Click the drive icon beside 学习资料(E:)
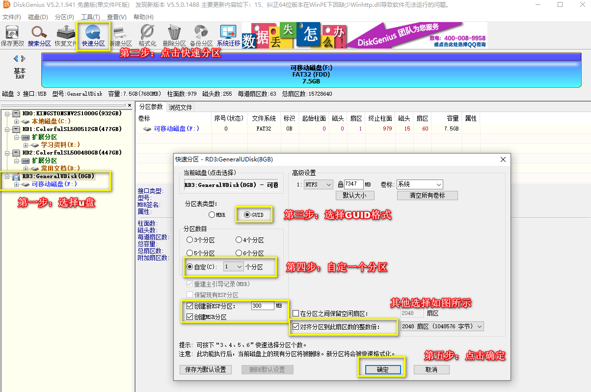The width and height of the screenshot is (591, 392). tap(35, 145)
